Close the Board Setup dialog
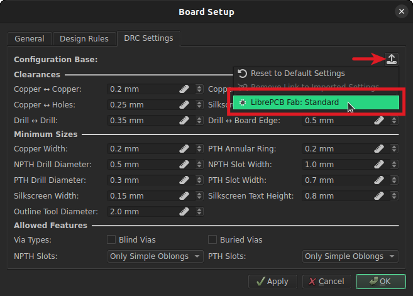Screen dimensions: 413x296 402,11
